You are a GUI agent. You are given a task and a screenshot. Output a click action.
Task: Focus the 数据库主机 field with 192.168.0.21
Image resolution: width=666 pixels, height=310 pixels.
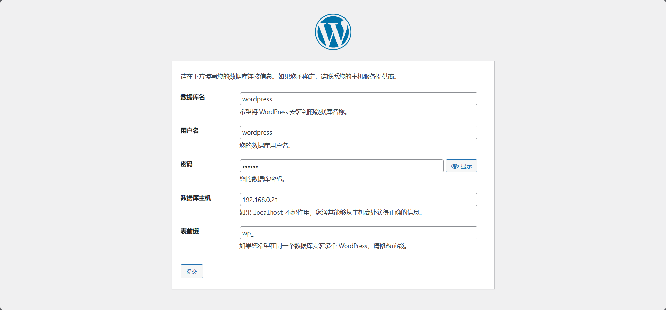click(x=358, y=200)
